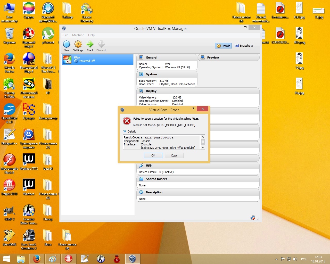The height and width of the screenshot is (264, 330).
Task: Click the Этот компьютер desktop icon
Action: [10, 12]
